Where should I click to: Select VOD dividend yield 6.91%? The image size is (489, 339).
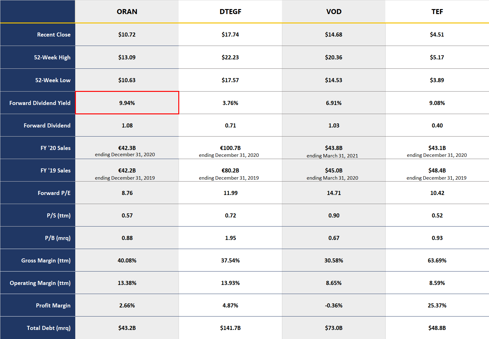(x=334, y=103)
